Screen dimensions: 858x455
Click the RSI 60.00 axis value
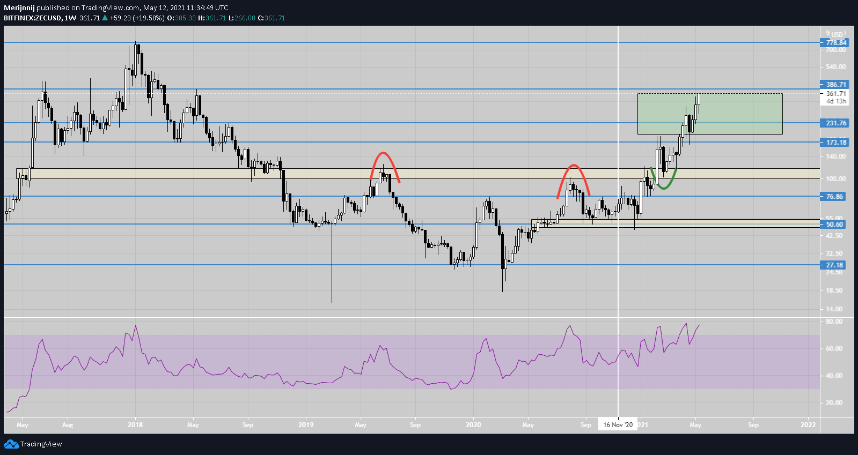834,348
